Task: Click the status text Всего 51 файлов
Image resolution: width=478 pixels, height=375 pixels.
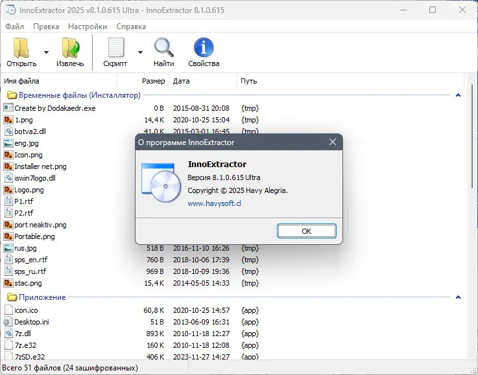Action: point(31,368)
